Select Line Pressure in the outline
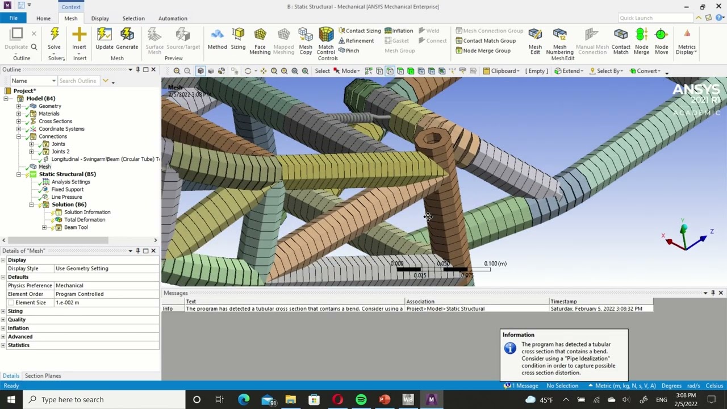The height and width of the screenshot is (409, 727). pyautogui.click(x=66, y=197)
